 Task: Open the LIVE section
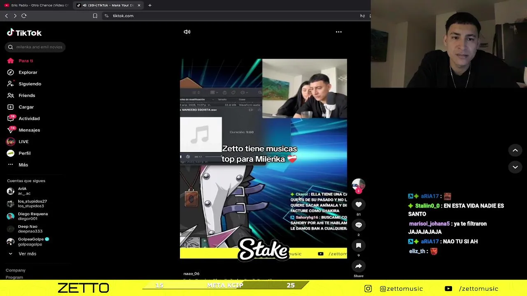point(23,141)
